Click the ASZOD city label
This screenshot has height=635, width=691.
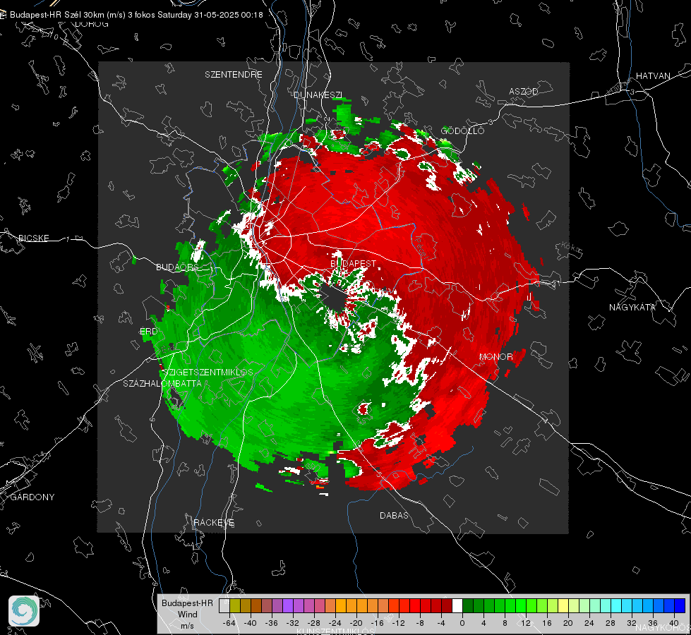[x=524, y=91]
